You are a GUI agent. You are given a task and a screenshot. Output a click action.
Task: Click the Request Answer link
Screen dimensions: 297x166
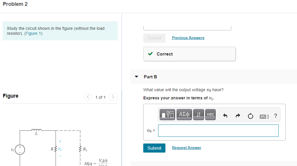186,148
